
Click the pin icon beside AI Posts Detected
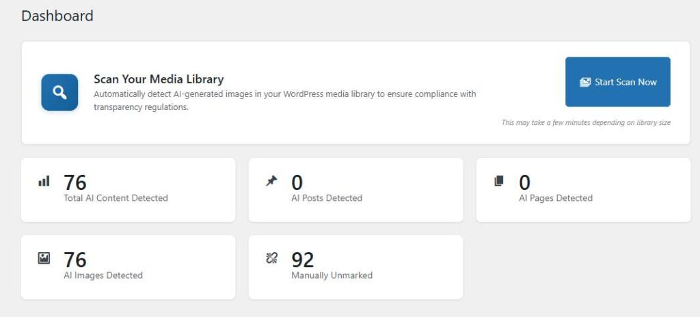[x=271, y=181]
